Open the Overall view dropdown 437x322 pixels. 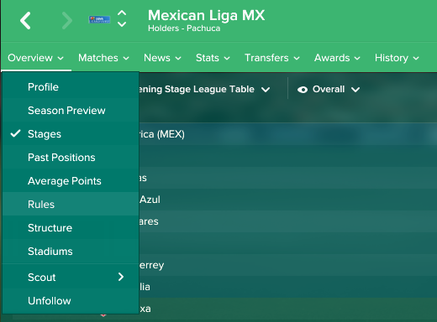point(329,89)
